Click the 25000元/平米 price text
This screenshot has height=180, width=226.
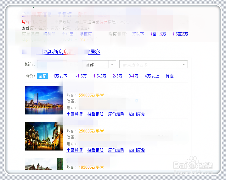pos(91,131)
